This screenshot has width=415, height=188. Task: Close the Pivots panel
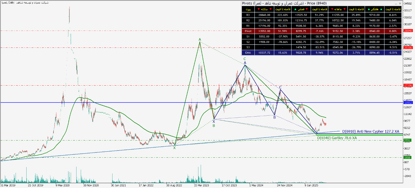point(400,3)
